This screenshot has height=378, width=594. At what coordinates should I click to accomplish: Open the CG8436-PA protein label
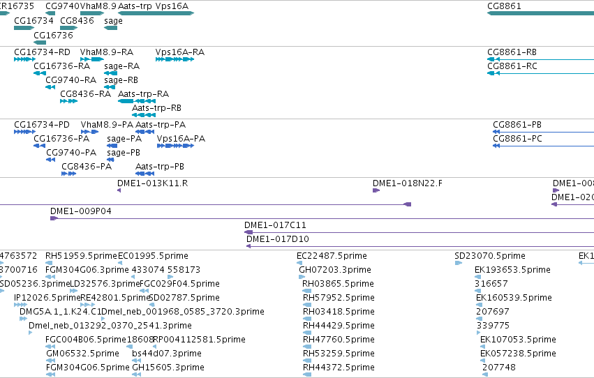pos(87,167)
